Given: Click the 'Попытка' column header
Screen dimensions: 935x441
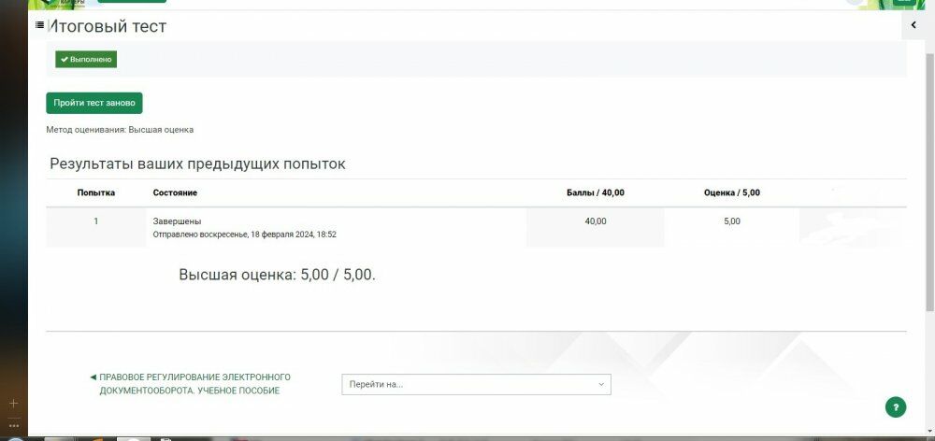Looking at the screenshot, I should pos(96,192).
